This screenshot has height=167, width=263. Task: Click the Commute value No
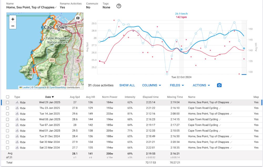(88, 7)
